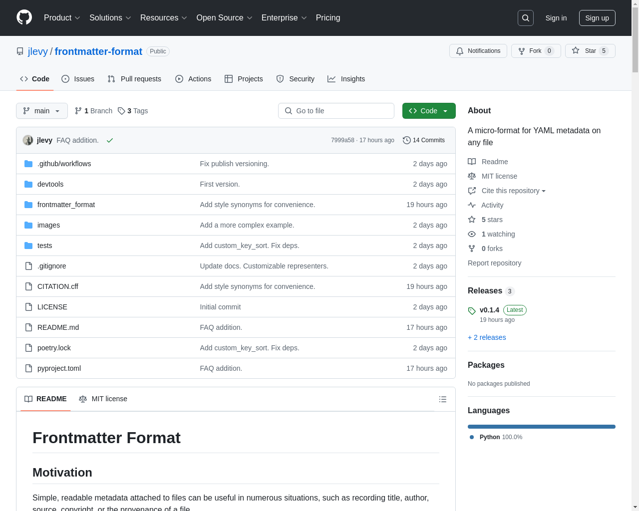The image size is (639, 511).
Task: Open FAQ addition. latest commit message
Action: pos(77,140)
